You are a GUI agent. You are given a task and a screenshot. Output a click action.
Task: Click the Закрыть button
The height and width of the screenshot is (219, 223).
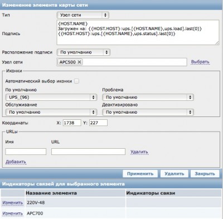click(x=205, y=174)
